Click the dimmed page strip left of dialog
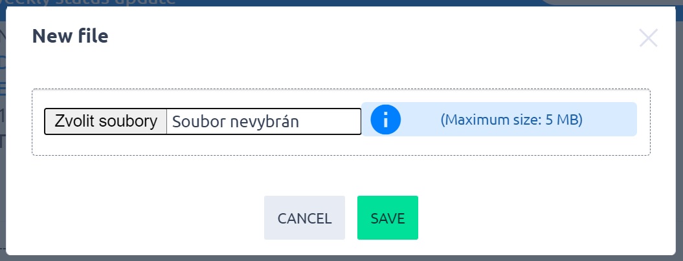Image resolution: width=683 pixels, height=261 pixels. coord(3,162)
